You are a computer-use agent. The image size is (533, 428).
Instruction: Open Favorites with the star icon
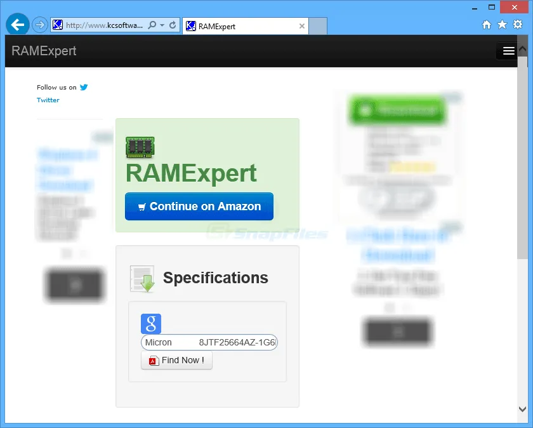tap(502, 25)
